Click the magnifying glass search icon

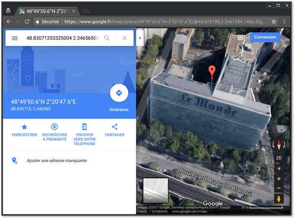[107, 38]
